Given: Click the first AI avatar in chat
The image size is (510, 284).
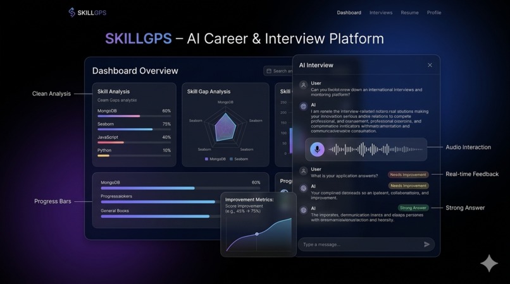Looking at the screenshot, I should [x=303, y=107].
